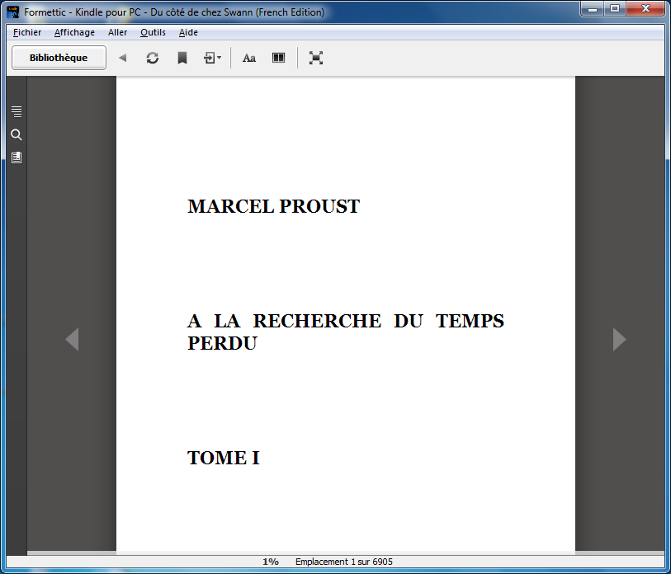671x574 pixels.
Task: Open the Fichier menu
Action: click(27, 32)
